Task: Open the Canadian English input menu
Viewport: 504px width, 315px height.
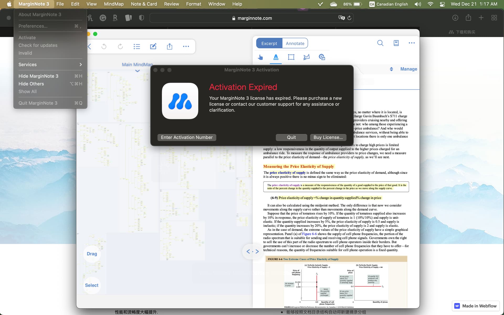Action: point(388,4)
